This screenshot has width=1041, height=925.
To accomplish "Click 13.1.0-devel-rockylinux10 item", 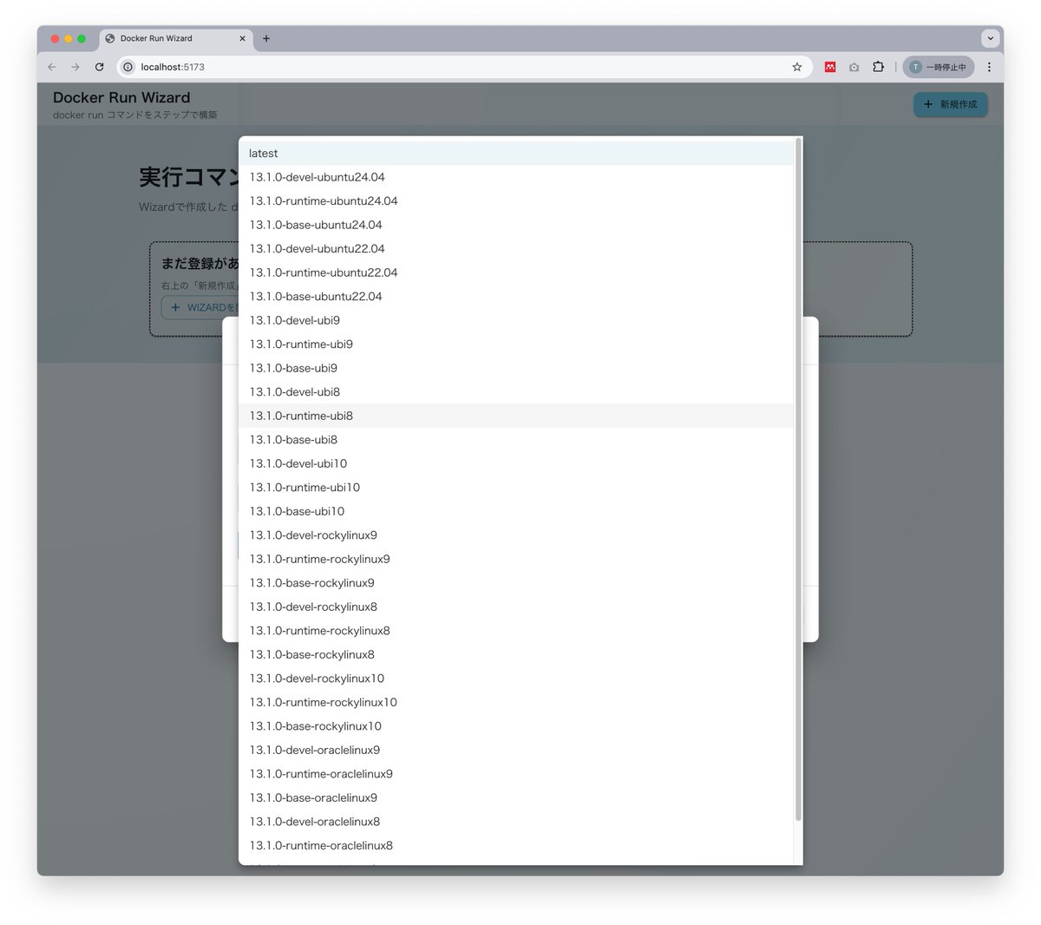I will click(x=516, y=678).
